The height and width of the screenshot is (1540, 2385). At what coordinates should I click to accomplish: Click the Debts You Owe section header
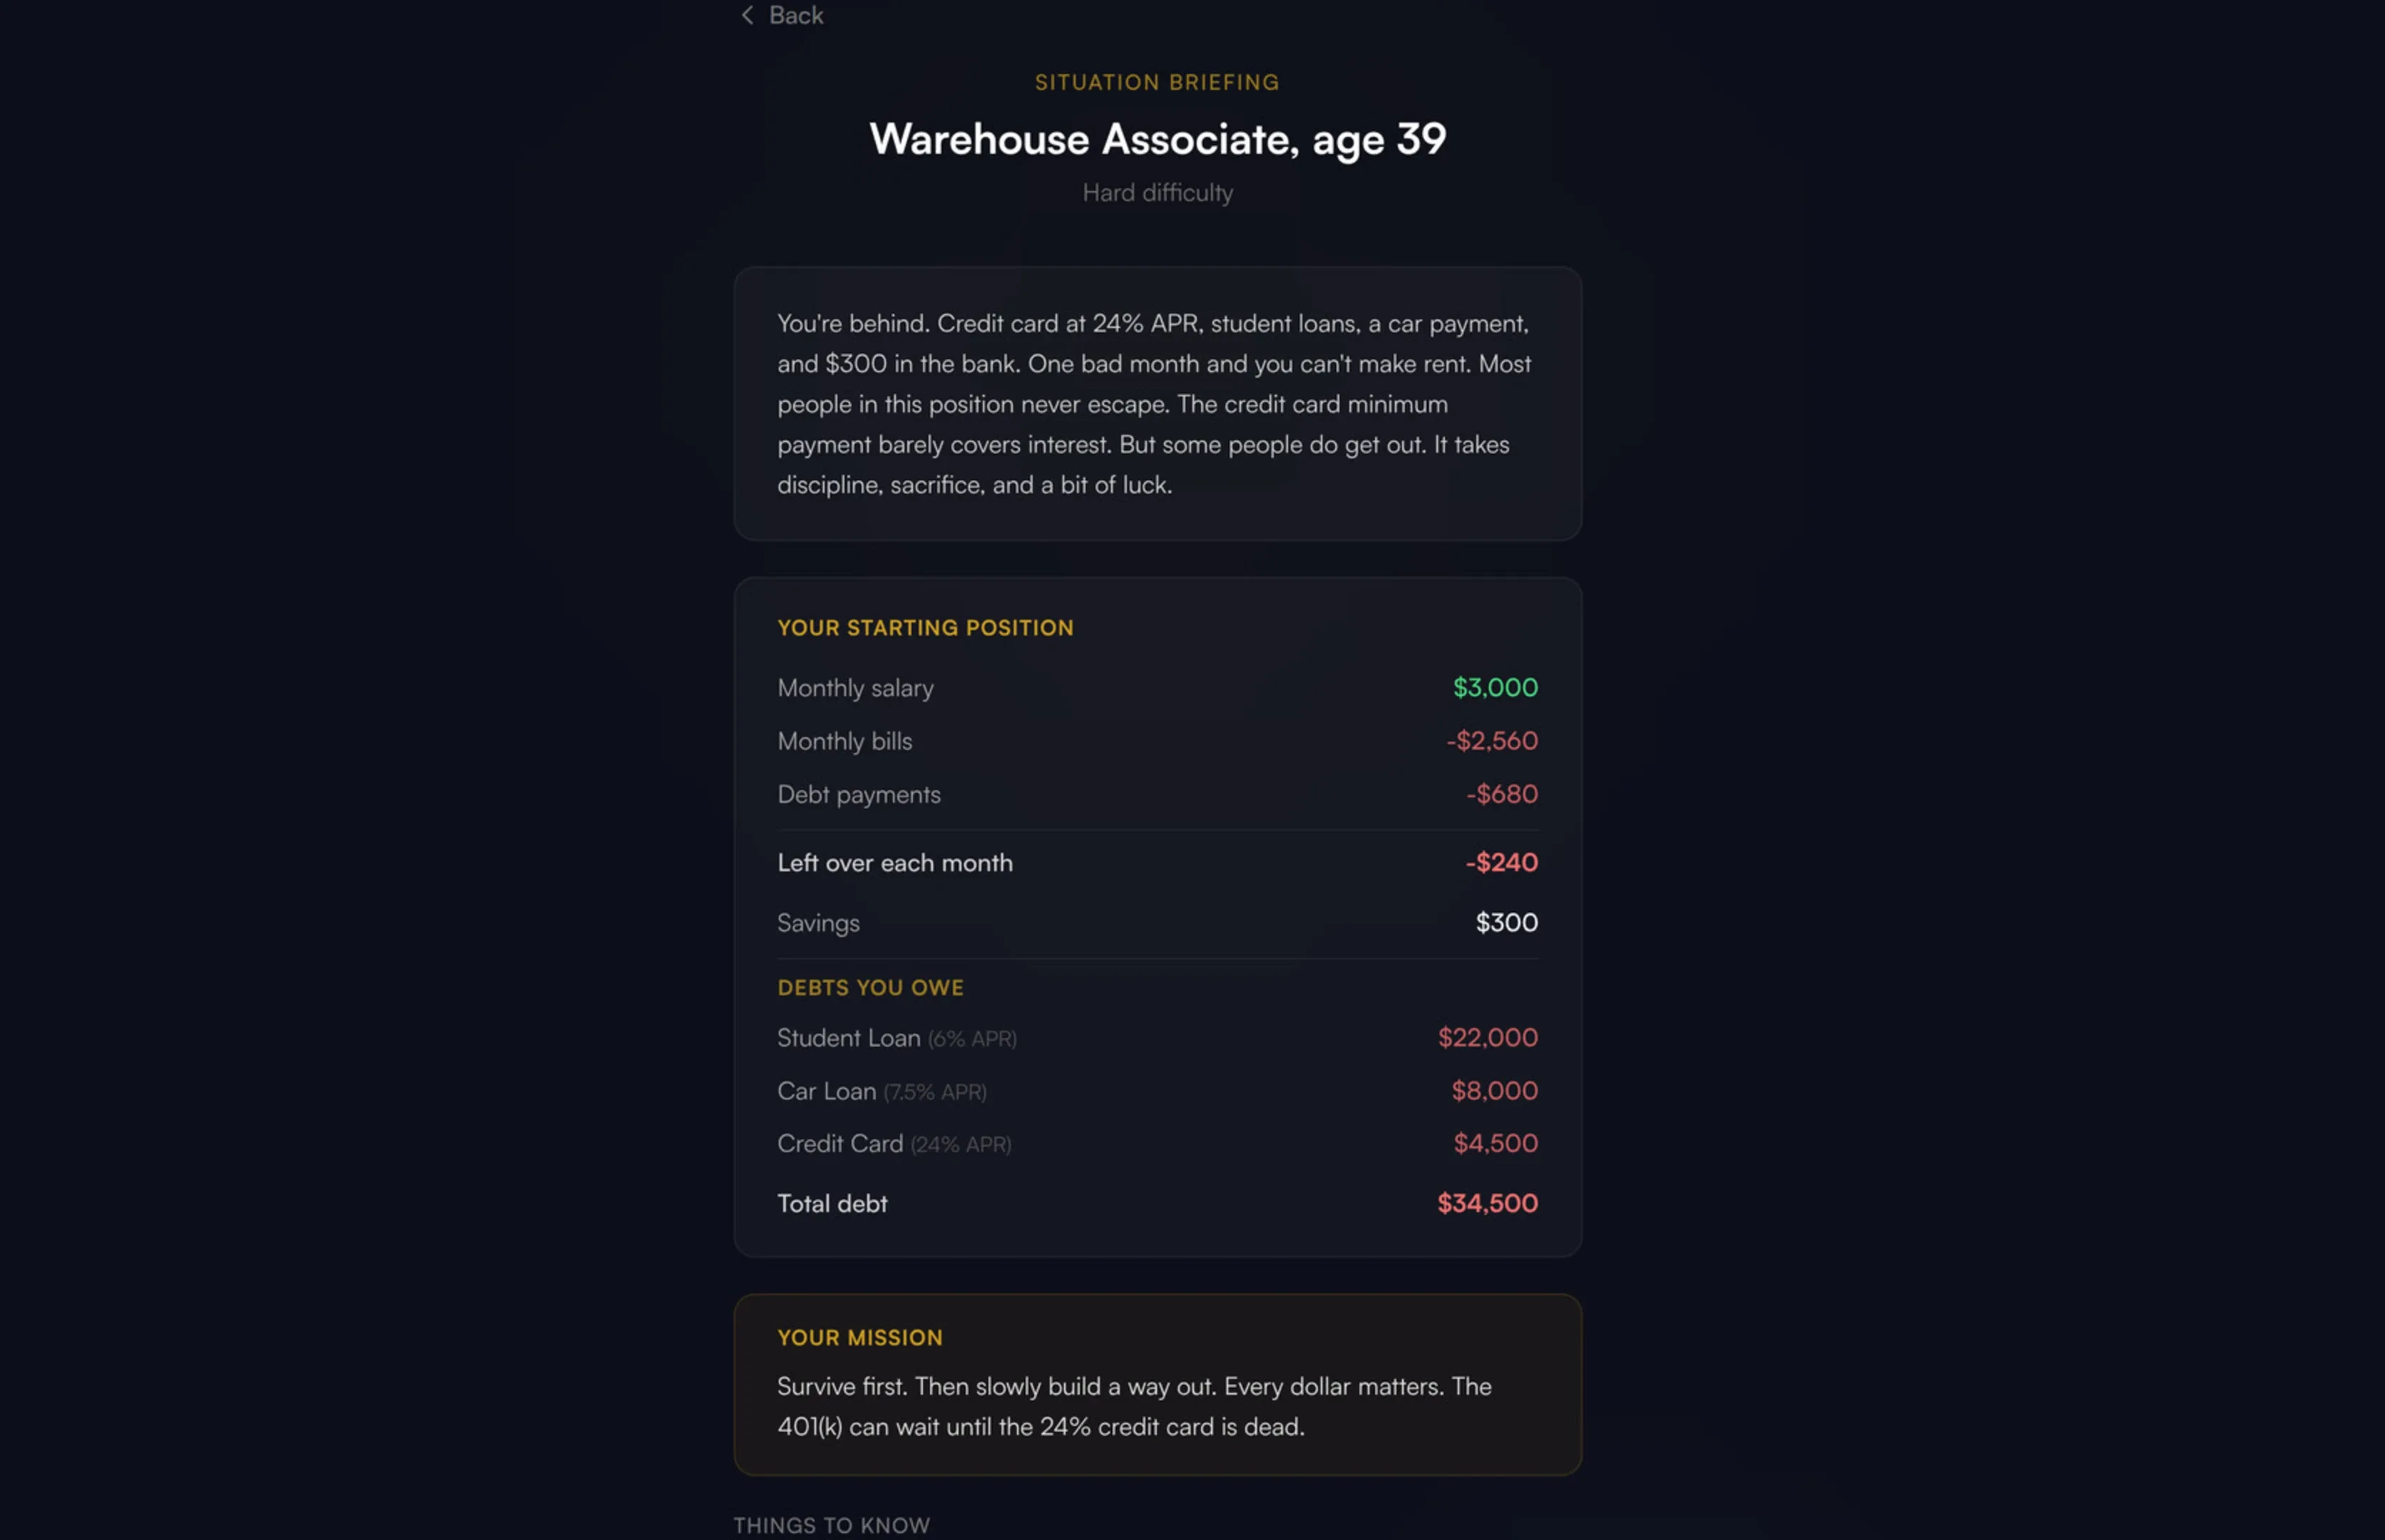pos(870,987)
